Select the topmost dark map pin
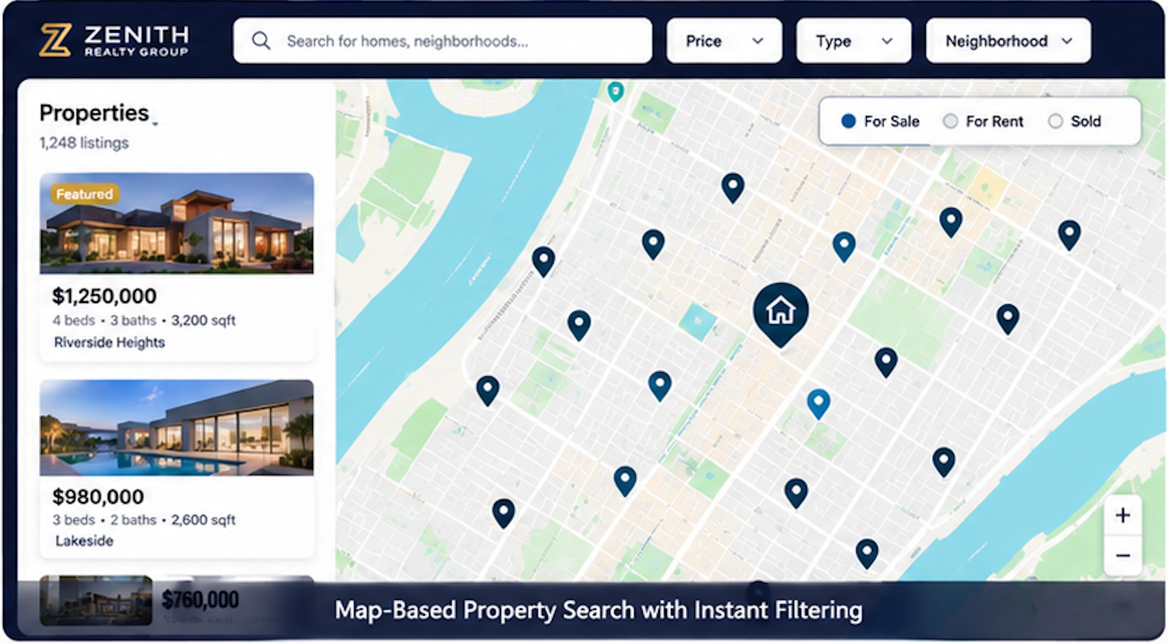 pyautogui.click(x=733, y=188)
